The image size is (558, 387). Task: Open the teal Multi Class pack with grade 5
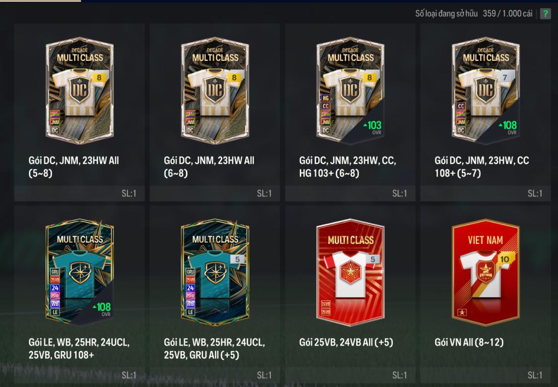click(x=215, y=272)
